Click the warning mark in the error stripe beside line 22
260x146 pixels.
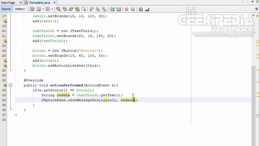(258, 41)
